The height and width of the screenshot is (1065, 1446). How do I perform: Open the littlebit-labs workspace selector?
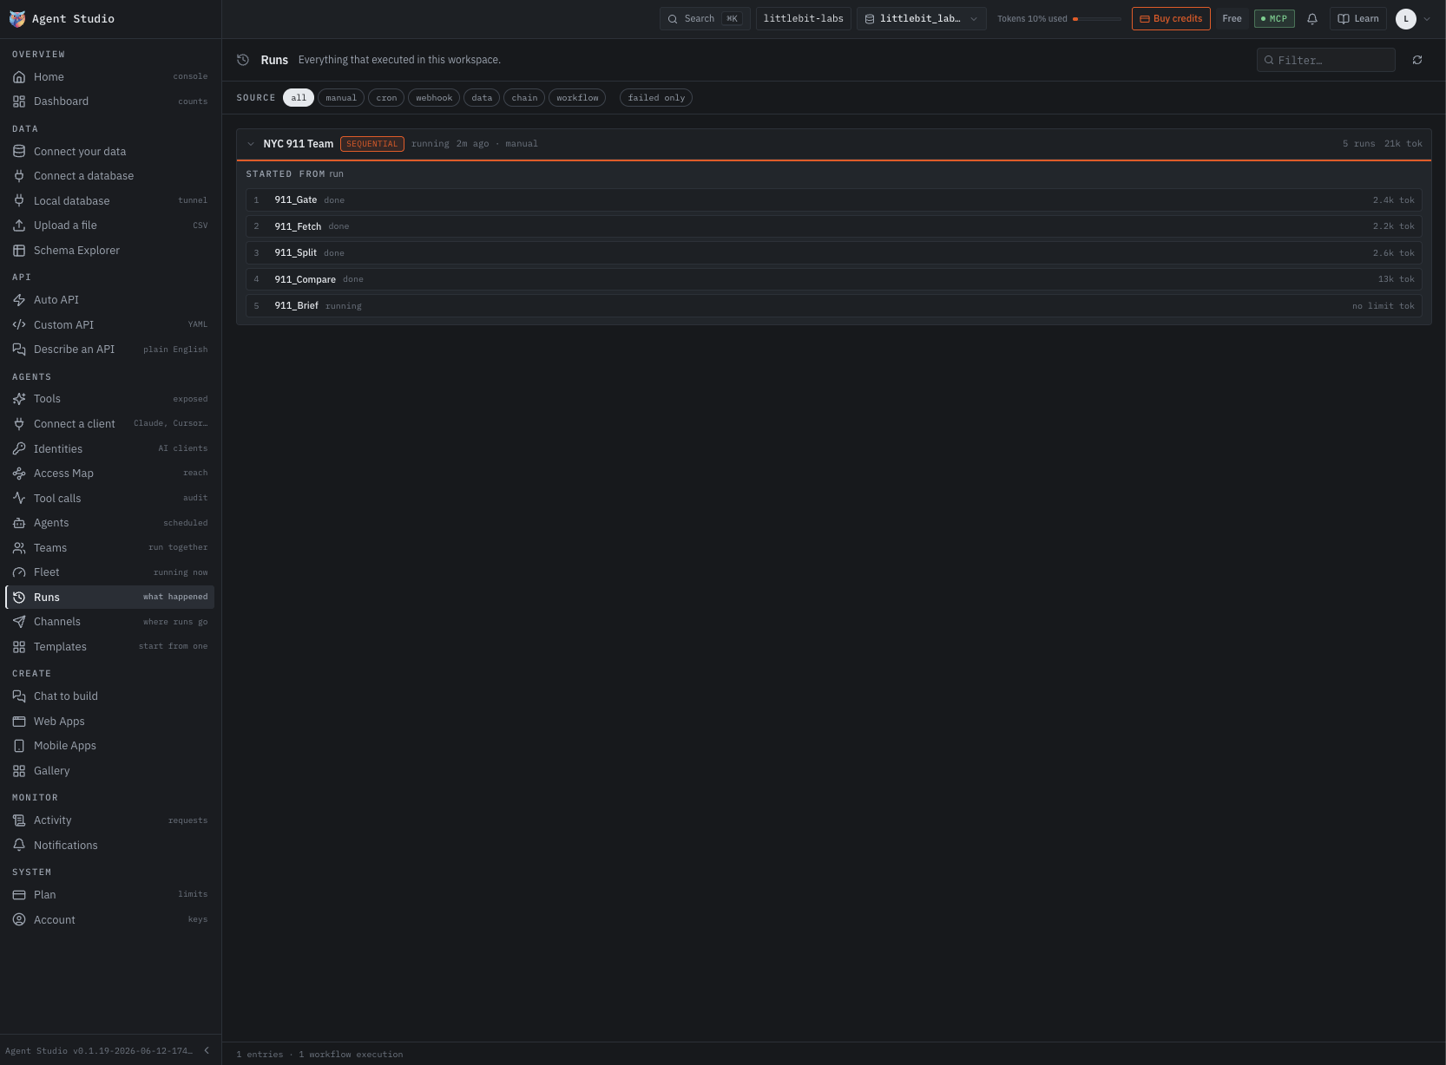click(804, 18)
